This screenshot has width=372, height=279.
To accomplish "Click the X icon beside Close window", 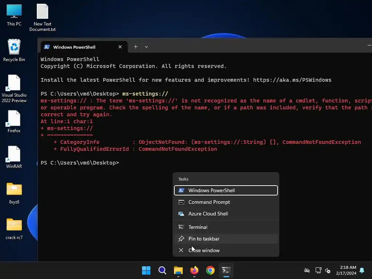I will tap(181, 250).
